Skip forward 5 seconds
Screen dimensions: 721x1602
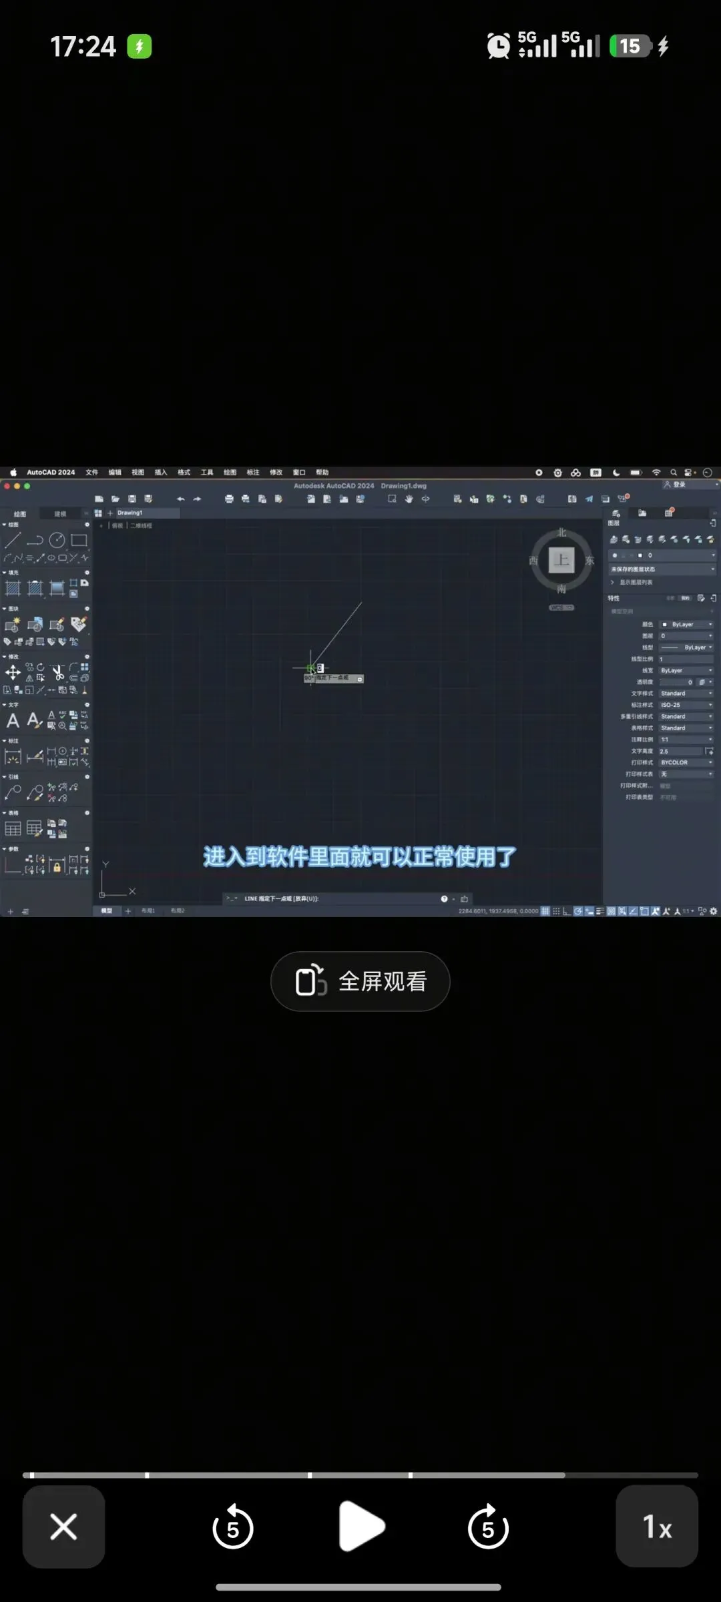(x=488, y=1527)
